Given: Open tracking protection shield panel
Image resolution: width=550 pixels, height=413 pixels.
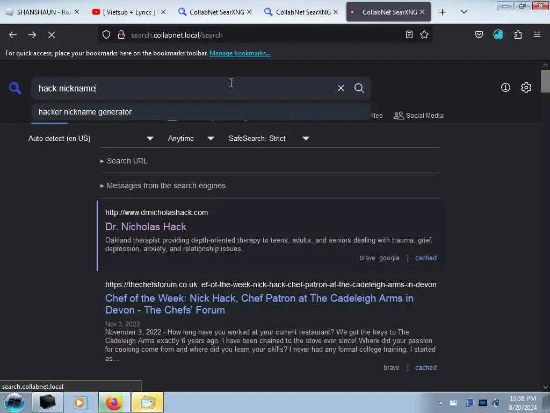Looking at the screenshot, I should point(106,35).
